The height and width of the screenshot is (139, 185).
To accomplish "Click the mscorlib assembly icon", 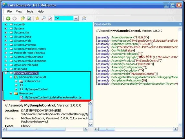I will (x=11, y=25).
